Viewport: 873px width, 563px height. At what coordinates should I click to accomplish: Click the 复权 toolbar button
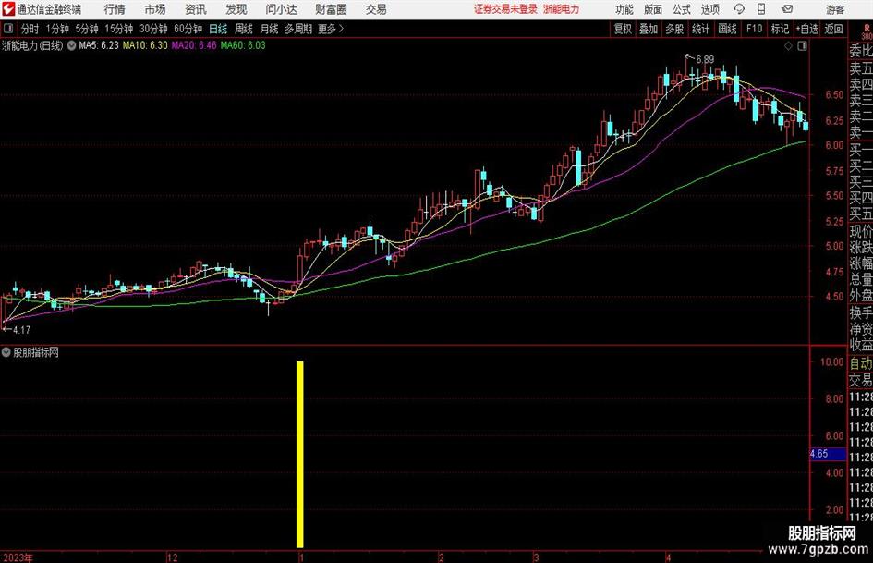(x=623, y=29)
